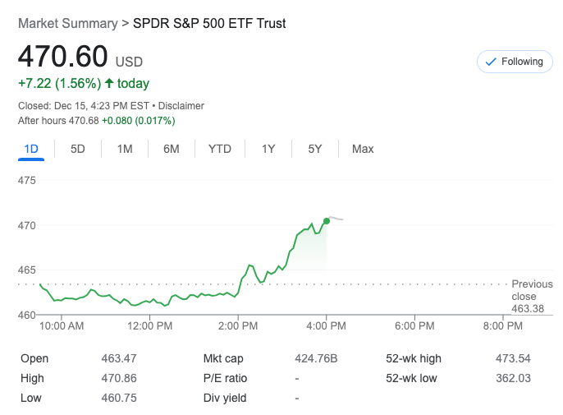Click the Previous close label
The image size is (563, 415).
[532, 290]
